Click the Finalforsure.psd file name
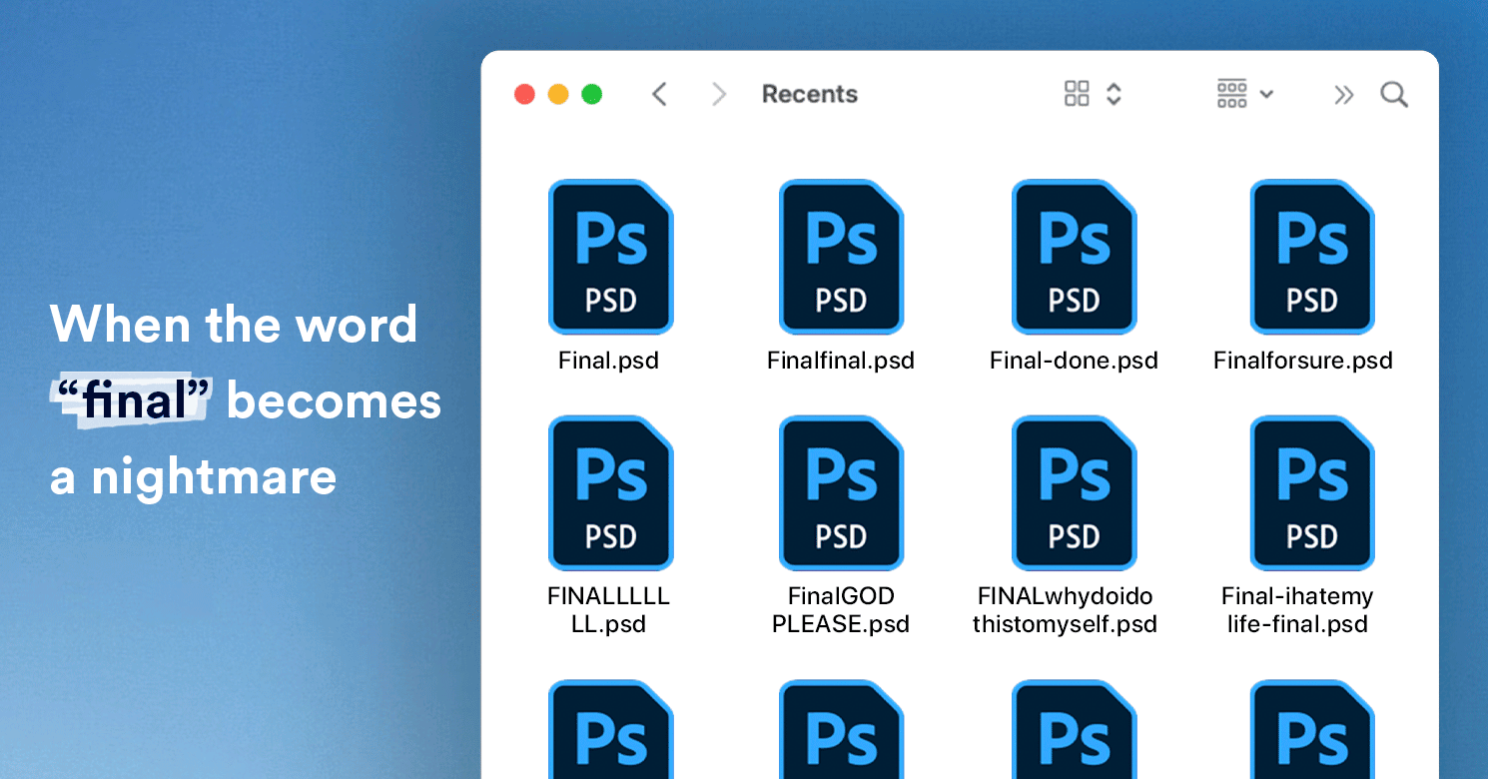 pyautogui.click(x=1303, y=361)
